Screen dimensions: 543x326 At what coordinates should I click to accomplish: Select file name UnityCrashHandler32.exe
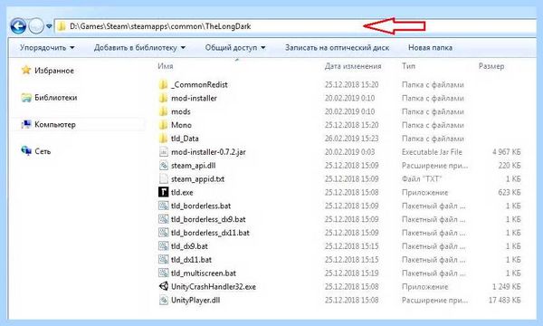coord(214,286)
